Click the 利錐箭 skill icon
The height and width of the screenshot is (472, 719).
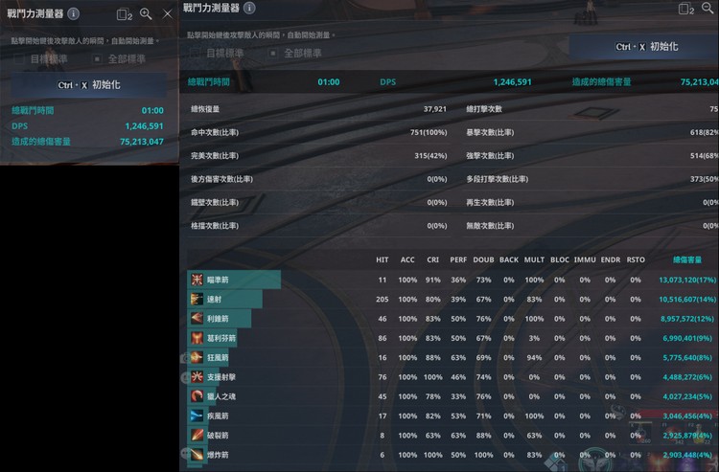[x=197, y=319]
